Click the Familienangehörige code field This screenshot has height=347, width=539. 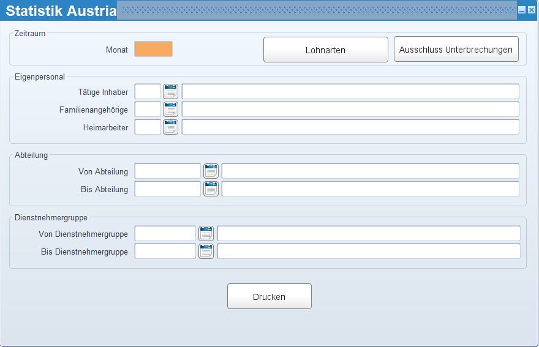[x=148, y=110]
